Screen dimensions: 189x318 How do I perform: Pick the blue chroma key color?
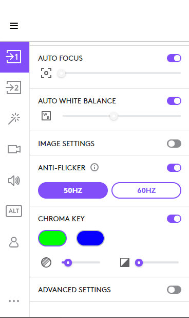[x=90, y=238]
